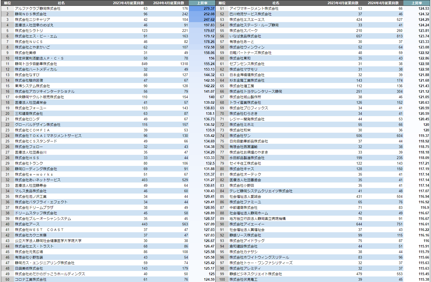Click 株式会社トヨタレンタリース静岡
This screenshot has height=282, width=431.
point(256,91)
